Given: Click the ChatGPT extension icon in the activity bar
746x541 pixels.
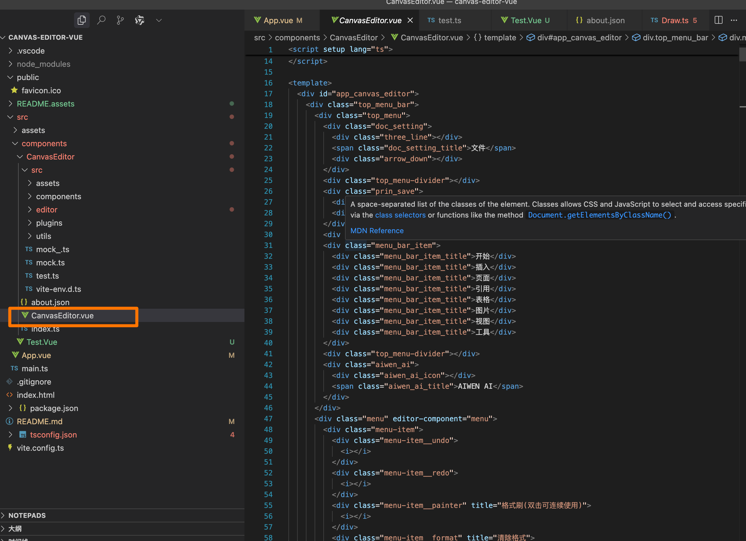Looking at the screenshot, I should click(x=140, y=20).
